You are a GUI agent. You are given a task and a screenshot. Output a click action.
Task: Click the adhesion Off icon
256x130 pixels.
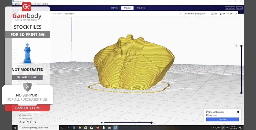(228, 14)
